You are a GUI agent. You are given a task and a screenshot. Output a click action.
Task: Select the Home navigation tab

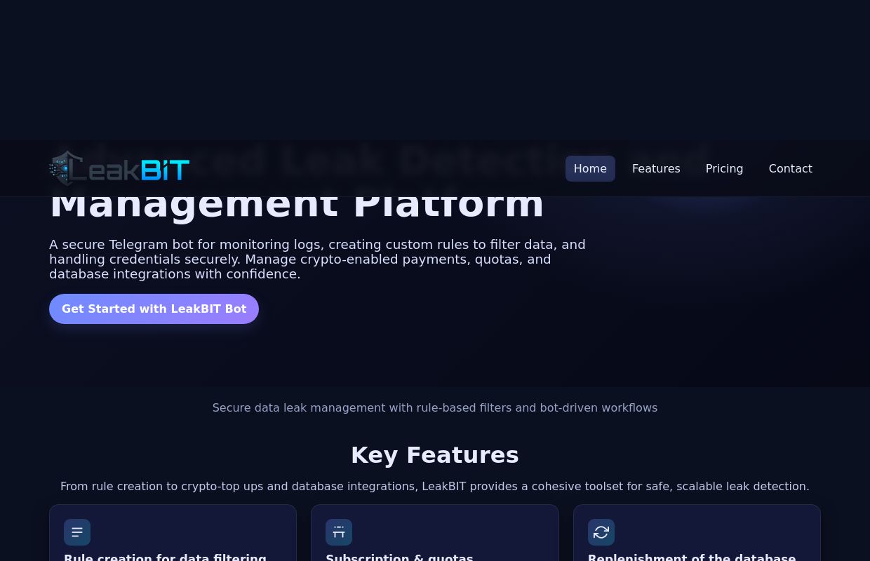point(589,168)
